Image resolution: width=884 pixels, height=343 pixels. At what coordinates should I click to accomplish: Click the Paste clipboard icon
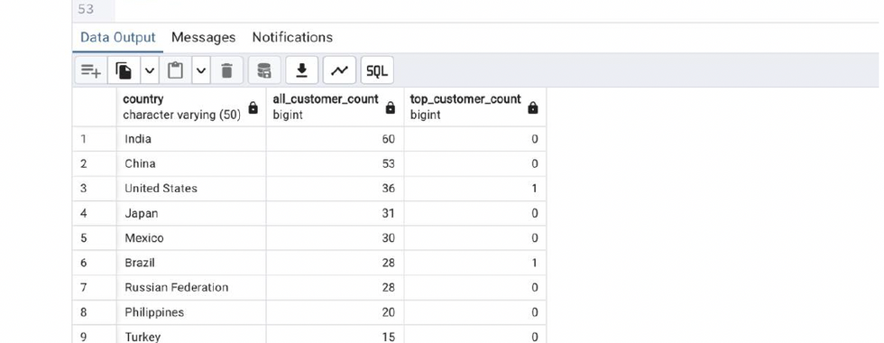point(175,70)
